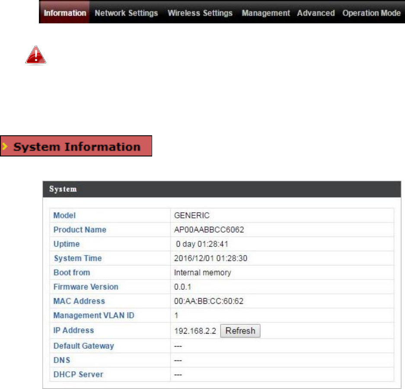
Task: Click the Management VLAN ID value 1
Action: 176,316
